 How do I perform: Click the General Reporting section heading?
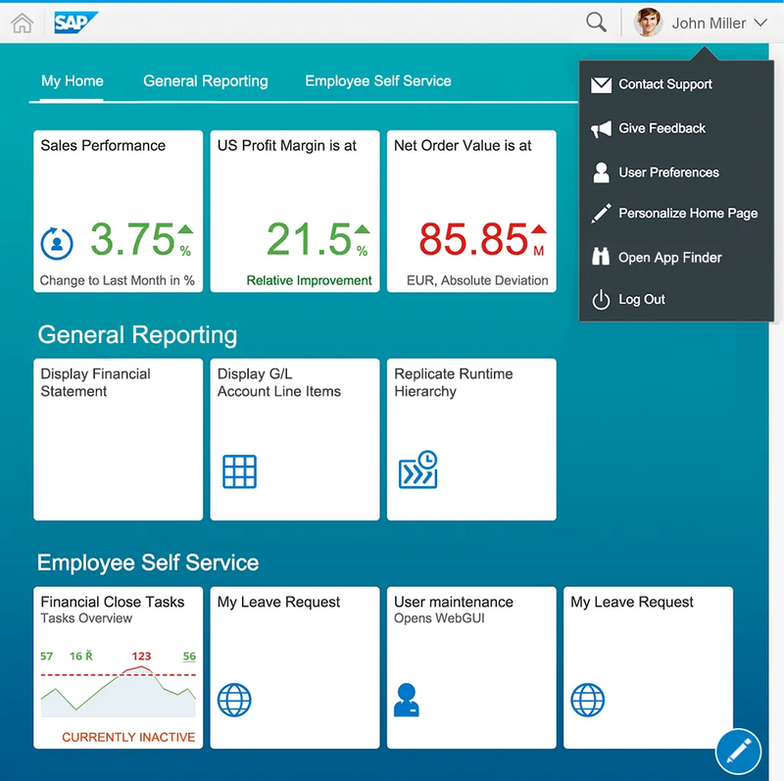137,335
